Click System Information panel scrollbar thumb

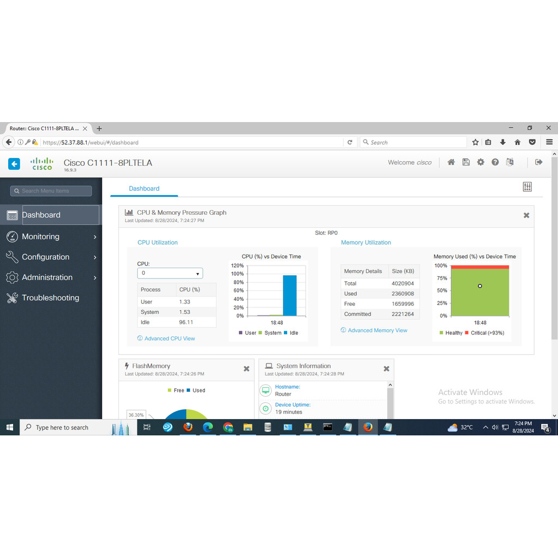(x=390, y=403)
